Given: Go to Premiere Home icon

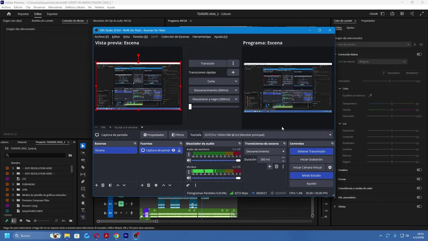Looking at the screenshot, I should point(9,14).
